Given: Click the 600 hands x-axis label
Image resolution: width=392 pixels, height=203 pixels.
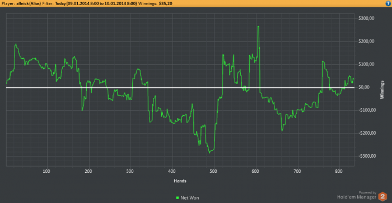Looking at the screenshot, I should click(x=255, y=171).
